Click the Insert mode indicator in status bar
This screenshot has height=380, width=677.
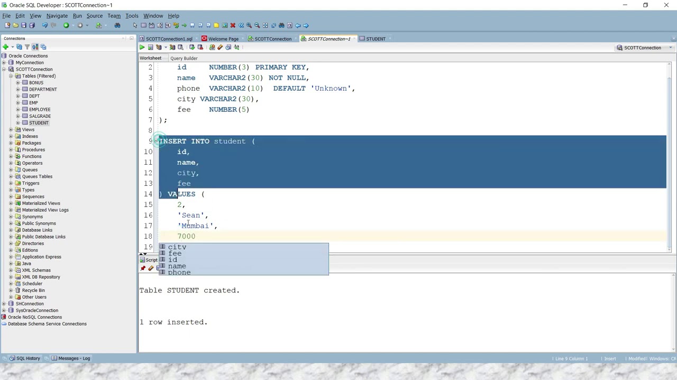point(610,359)
